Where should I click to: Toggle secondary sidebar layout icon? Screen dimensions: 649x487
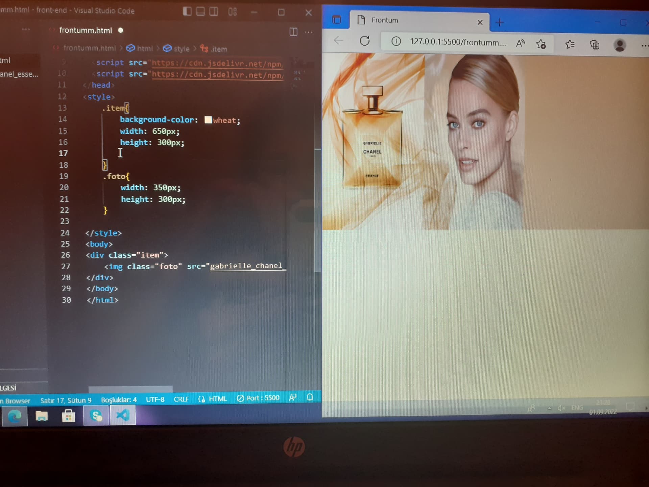(x=214, y=11)
